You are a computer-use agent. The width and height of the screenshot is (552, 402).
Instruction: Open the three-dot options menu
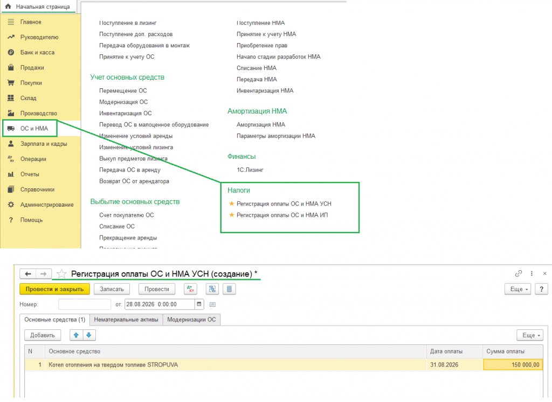click(x=532, y=273)
